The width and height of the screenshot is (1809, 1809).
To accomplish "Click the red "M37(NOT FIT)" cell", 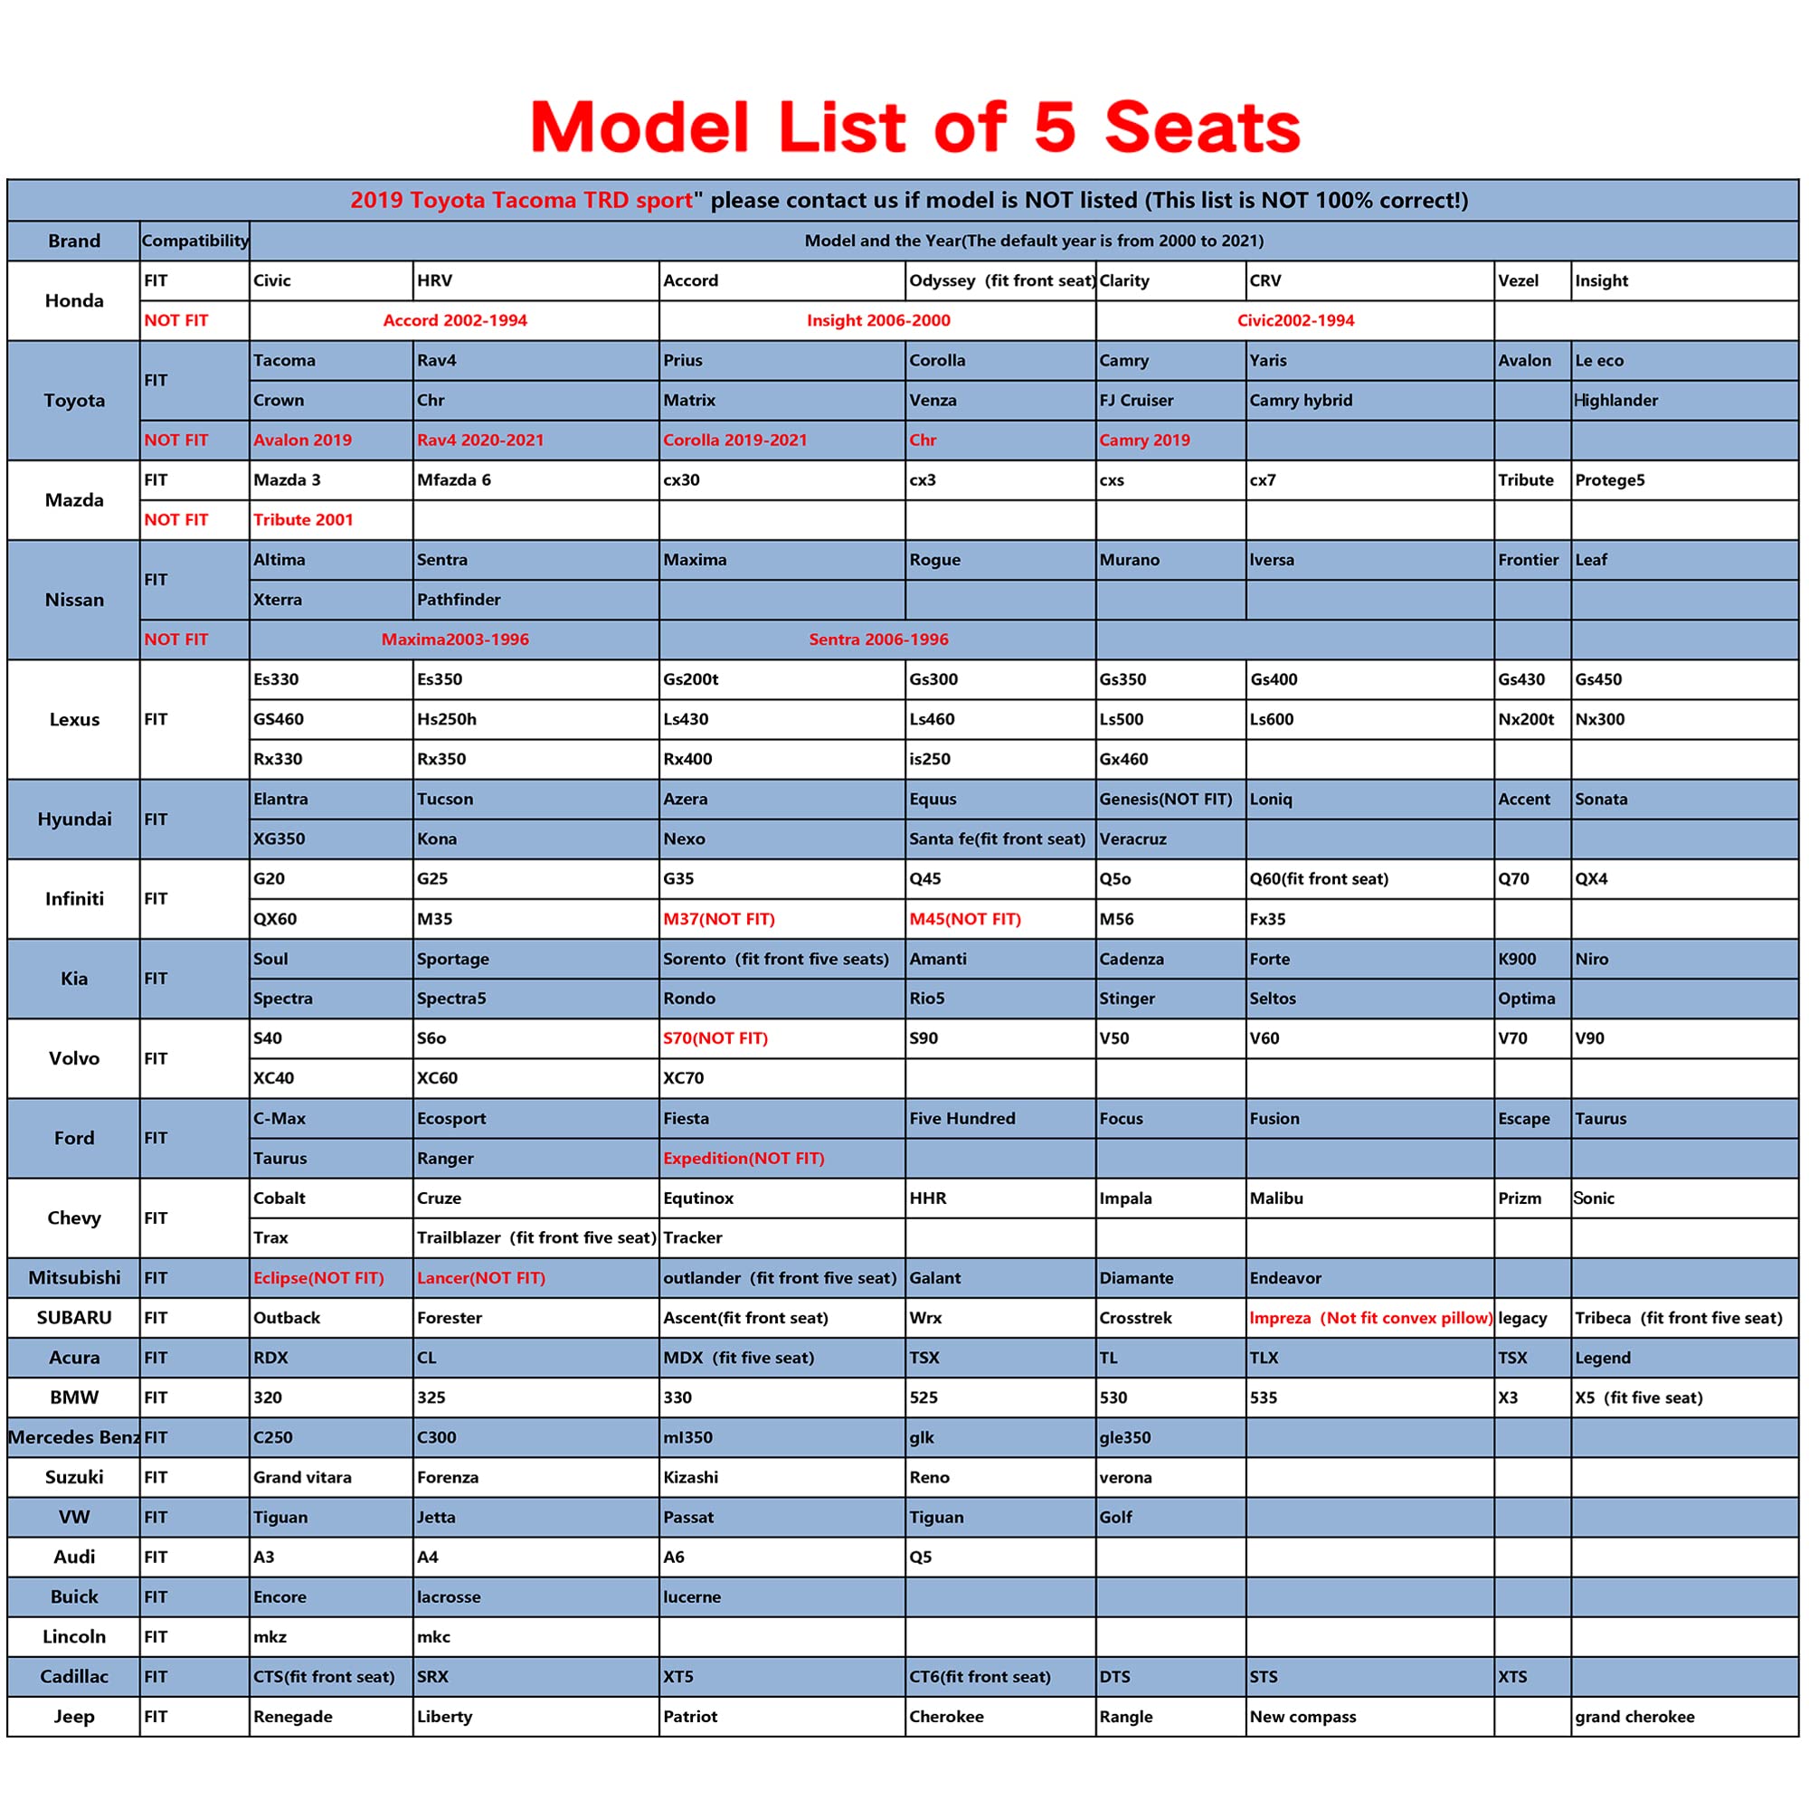I will tap(719, 919).
